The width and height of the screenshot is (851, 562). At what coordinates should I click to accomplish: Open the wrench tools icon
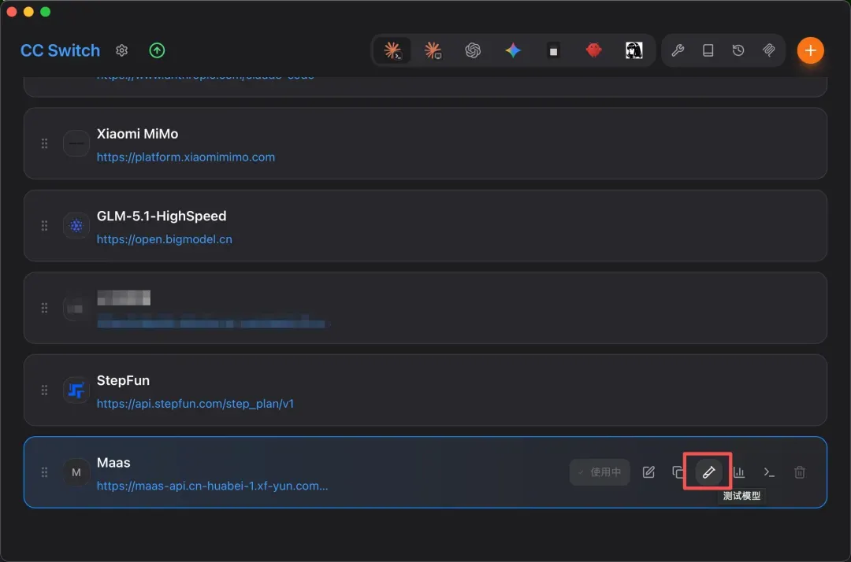point(678,50)
